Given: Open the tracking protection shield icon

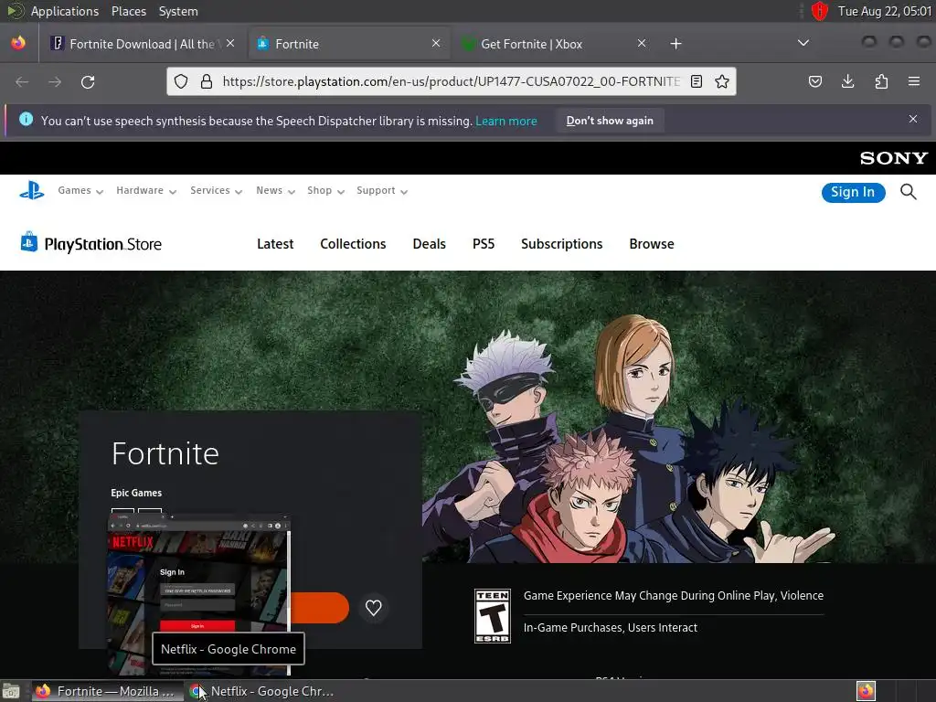Looking at the screenshot, I should 181,81.
